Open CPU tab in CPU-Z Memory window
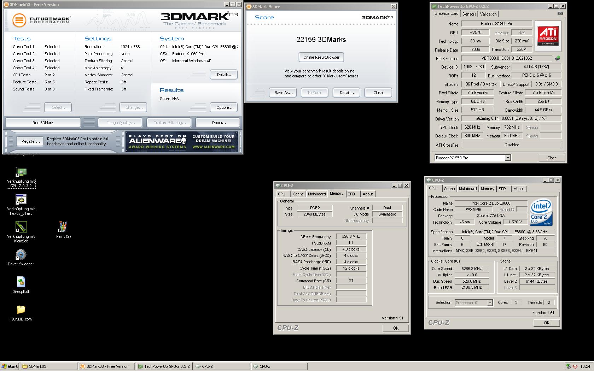594x371 pixels. point(282,194)
